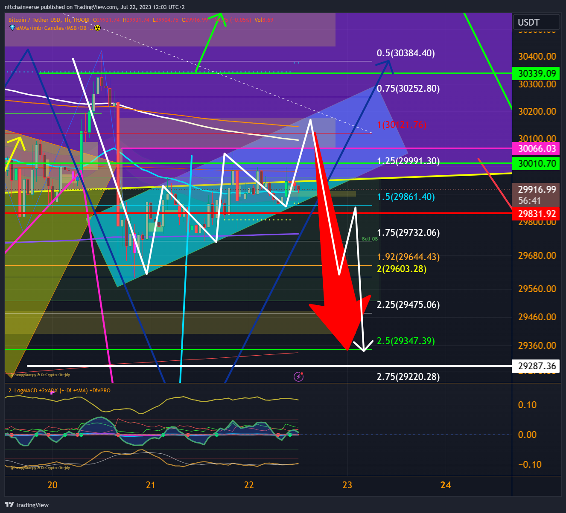566x513 pixels.
Task: Click the @PumpyDumpy & DeCrypto credit above MACD pane
Action: pos(40,375)
